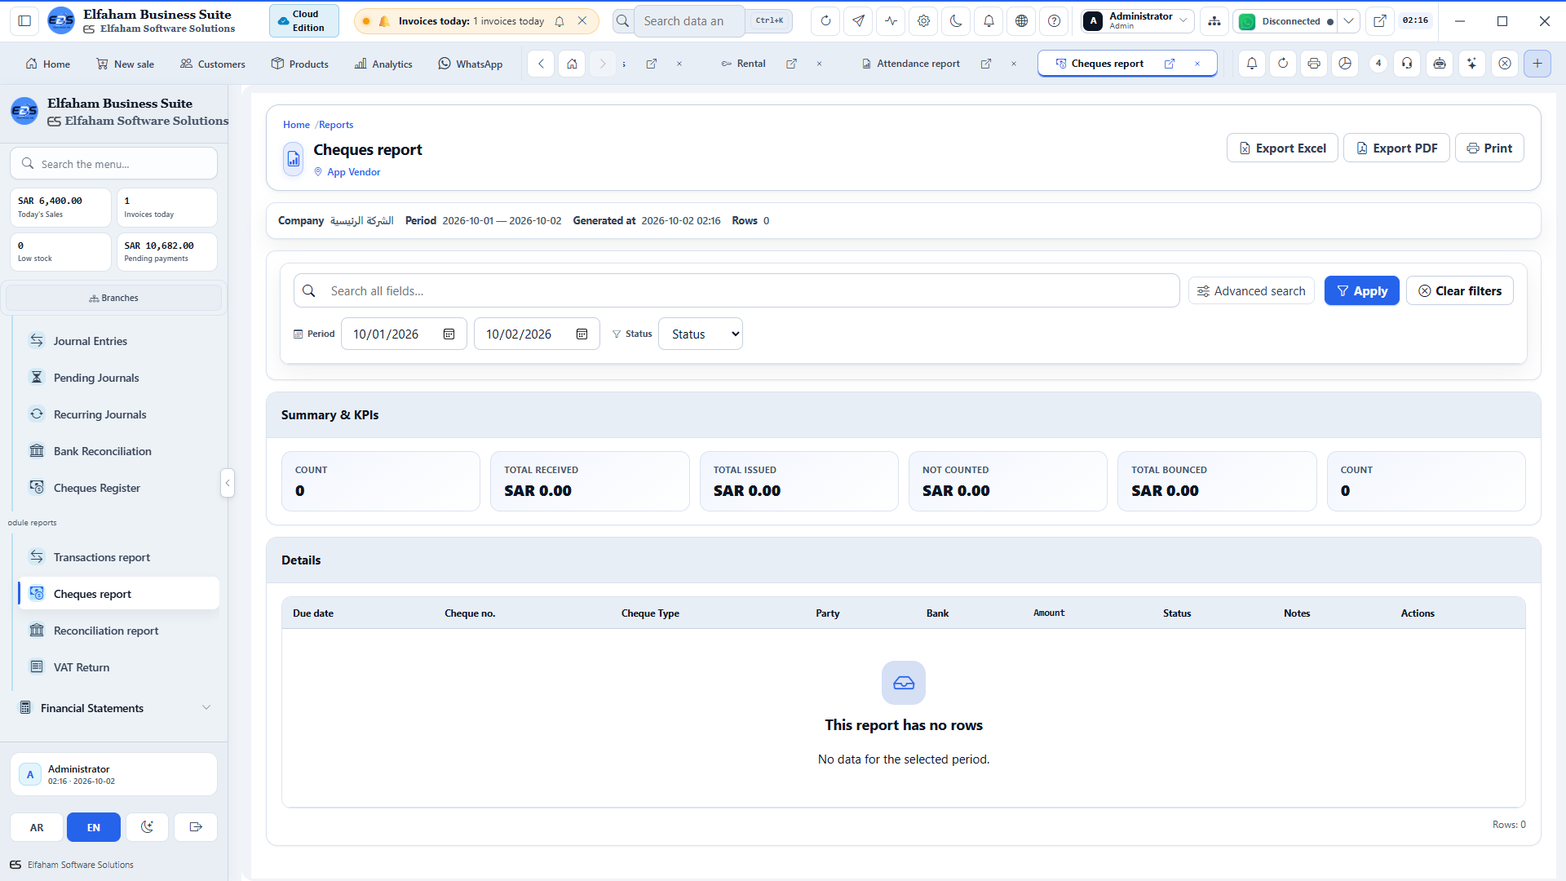Expand the Administrator account dropdown
Viewport: 1566px width, 881px height.
1138,21
